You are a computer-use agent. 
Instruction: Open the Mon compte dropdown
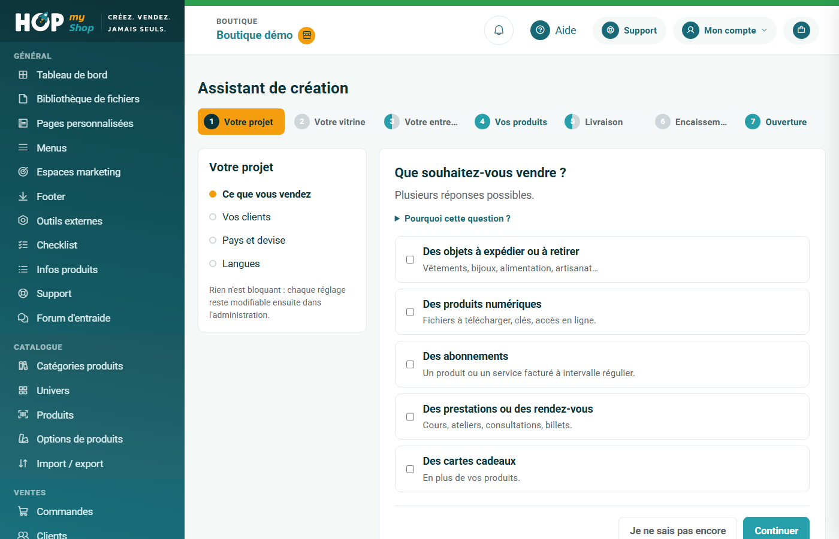pyautogui.click(x=725, y=30)
